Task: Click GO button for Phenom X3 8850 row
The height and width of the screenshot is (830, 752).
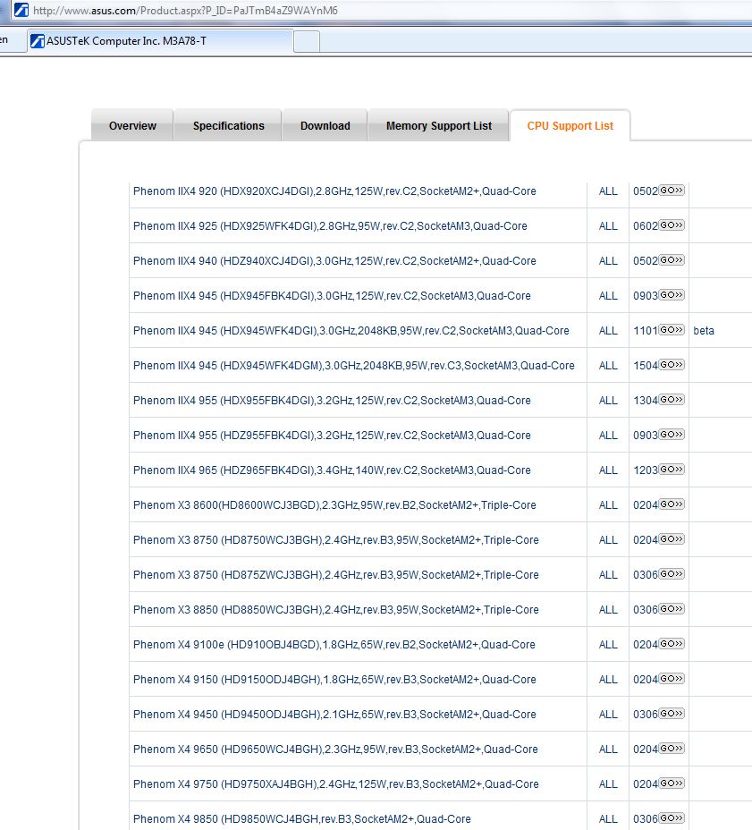Action: pos(672,610)
